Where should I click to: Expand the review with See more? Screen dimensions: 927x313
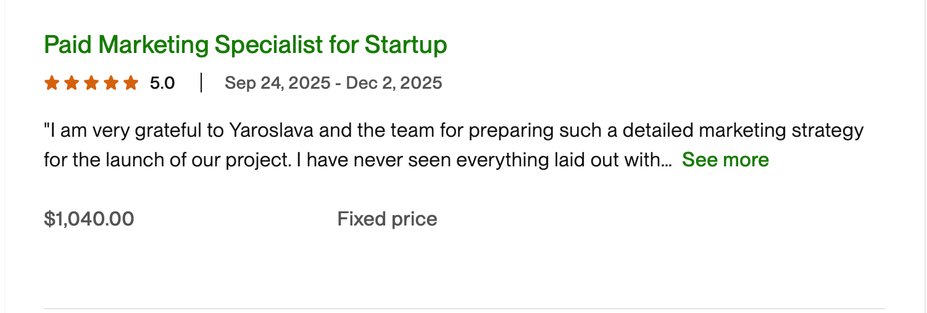coord(725,160)
